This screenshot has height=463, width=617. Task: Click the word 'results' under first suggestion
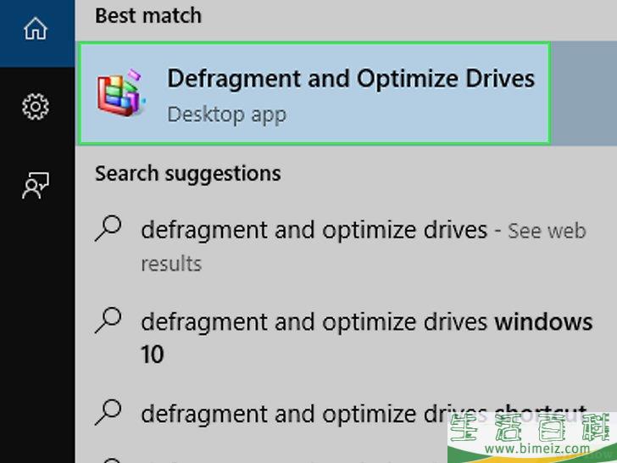[x=171, y=264]
